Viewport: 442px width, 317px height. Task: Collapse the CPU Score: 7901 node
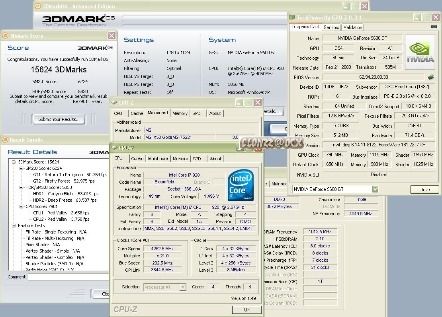(21, 207)
